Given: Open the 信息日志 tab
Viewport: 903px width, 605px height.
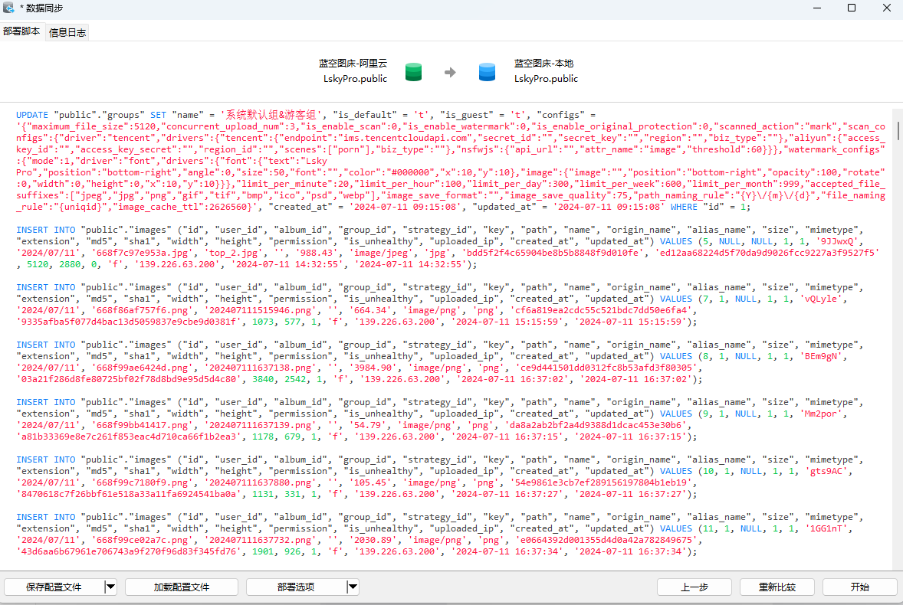Looking at the screenshot, I should click(x=67, y=33).
